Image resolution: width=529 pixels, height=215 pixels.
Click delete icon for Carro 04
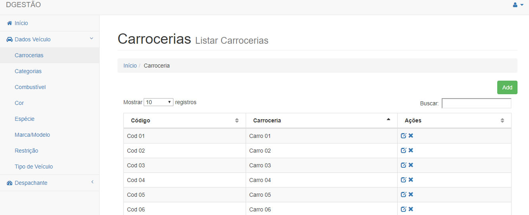tap(411, 180)
